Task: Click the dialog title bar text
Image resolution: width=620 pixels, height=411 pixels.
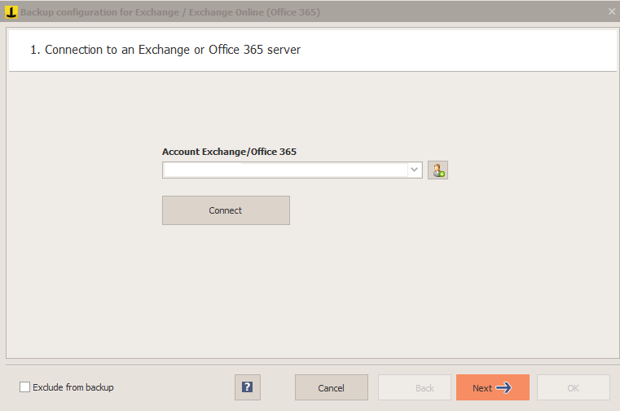Action: coord(170,12)
